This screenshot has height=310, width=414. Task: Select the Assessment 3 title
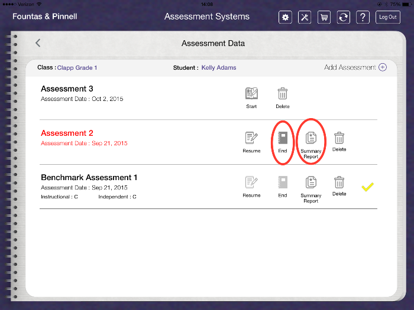point(67,89)
